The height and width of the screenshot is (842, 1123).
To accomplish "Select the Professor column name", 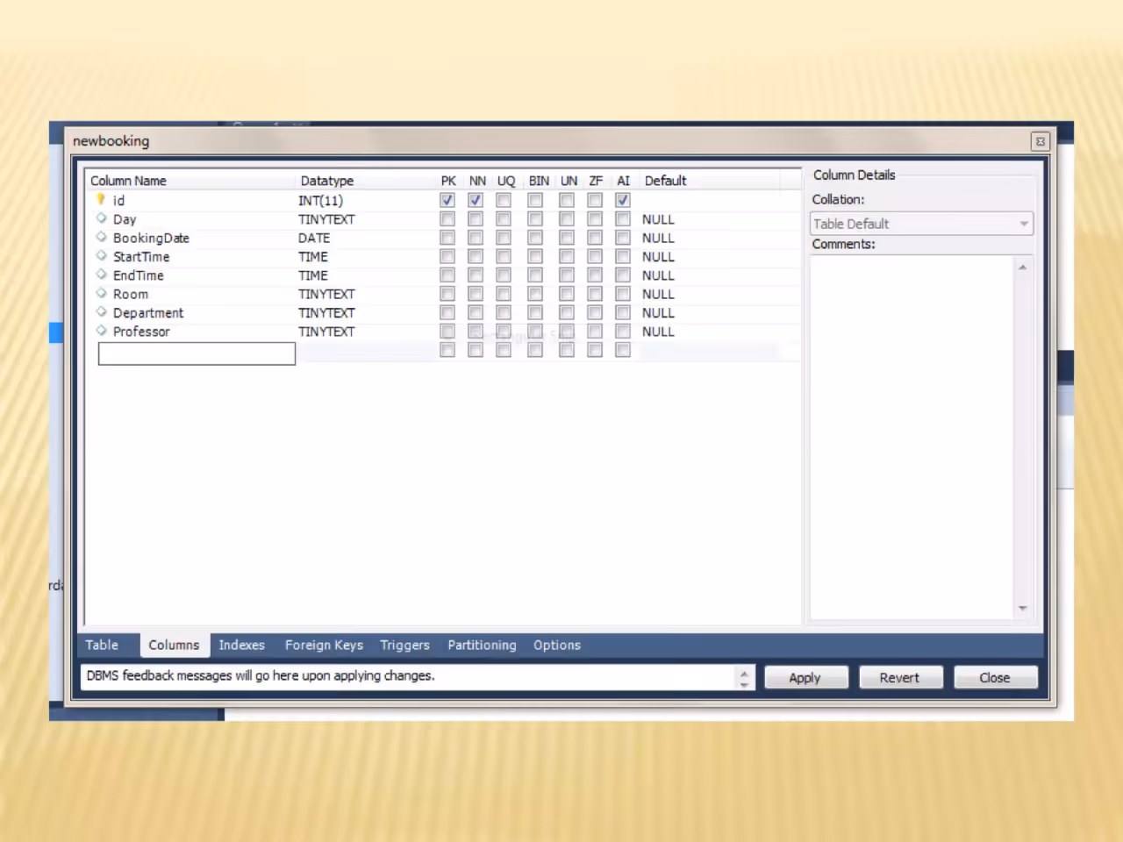I will pyautogui.click(x=141, y=332).
